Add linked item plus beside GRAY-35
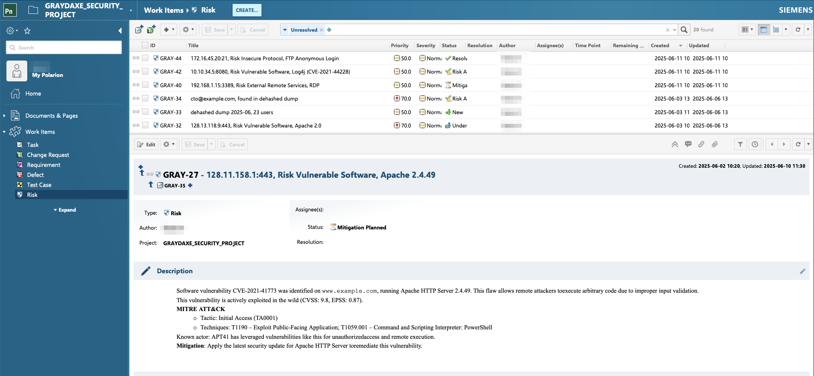The image size is (814, 376). [190, 186]
